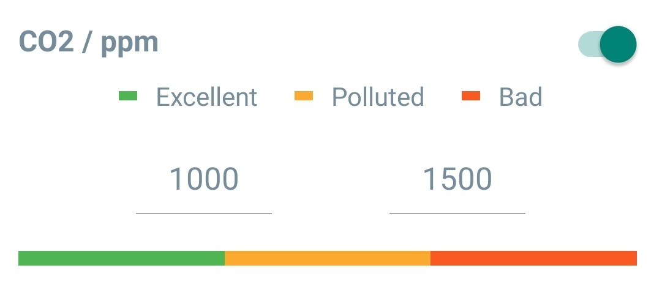Image resolution: width=662 pixels, height=298 pixels.
Task: Select the Excellent legend label
Action: pyautogui.click(x=206, y=97)
